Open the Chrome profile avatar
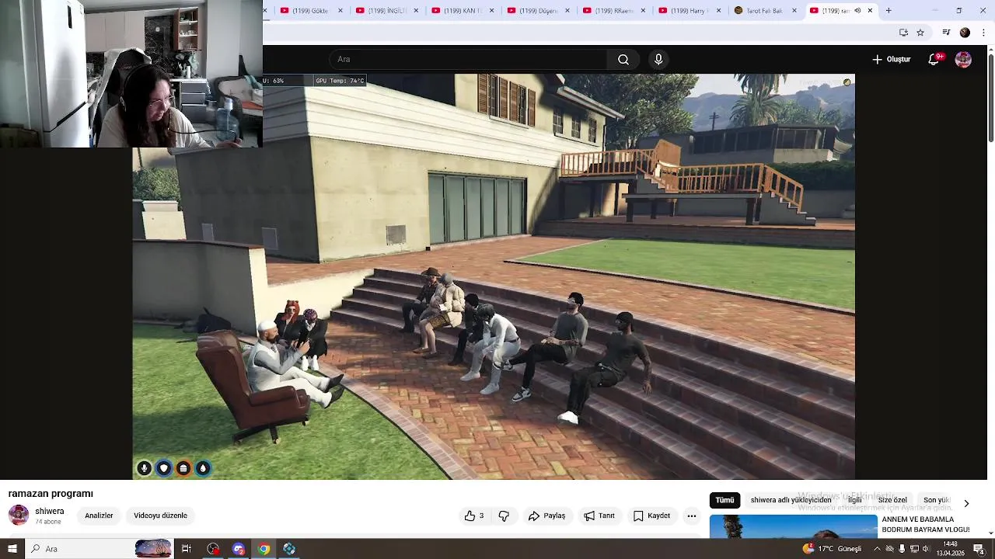 (965, 33)
